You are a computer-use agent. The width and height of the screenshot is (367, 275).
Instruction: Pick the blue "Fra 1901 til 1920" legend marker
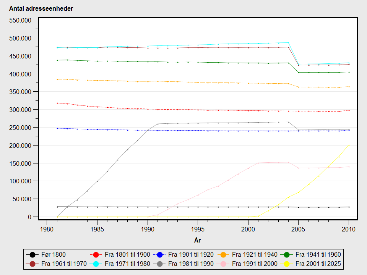tap(160, 255)
